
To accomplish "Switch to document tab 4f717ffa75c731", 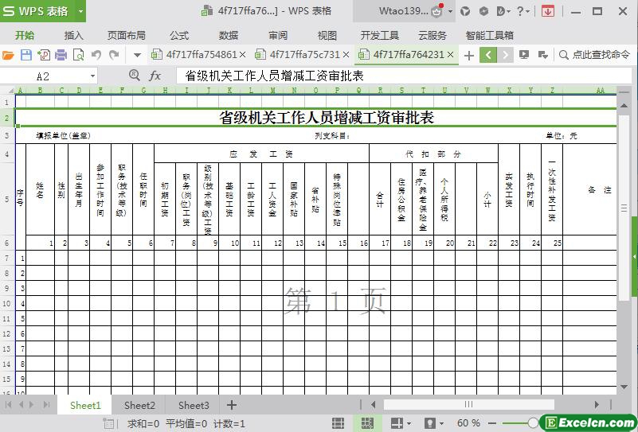I will click(301, 54).
